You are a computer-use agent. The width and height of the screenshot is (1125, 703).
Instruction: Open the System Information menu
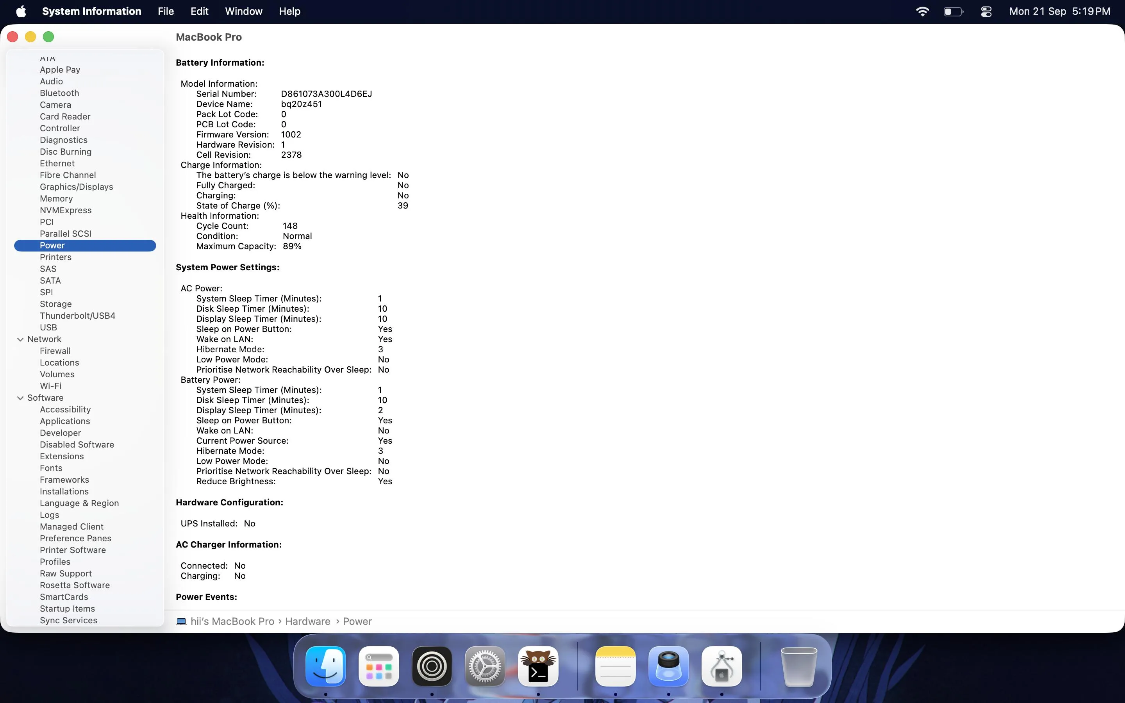(x=91, y=11)
